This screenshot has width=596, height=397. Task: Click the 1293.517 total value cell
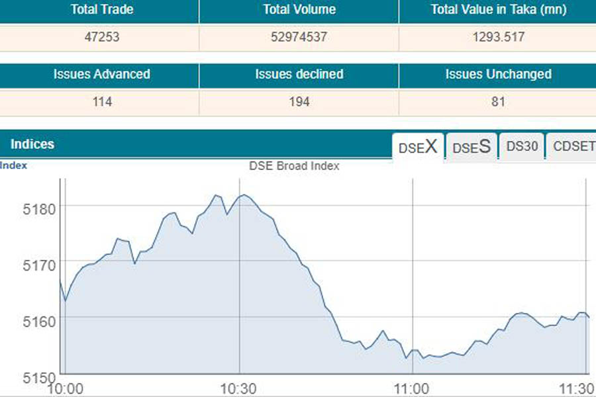click(x=497, y=38)
